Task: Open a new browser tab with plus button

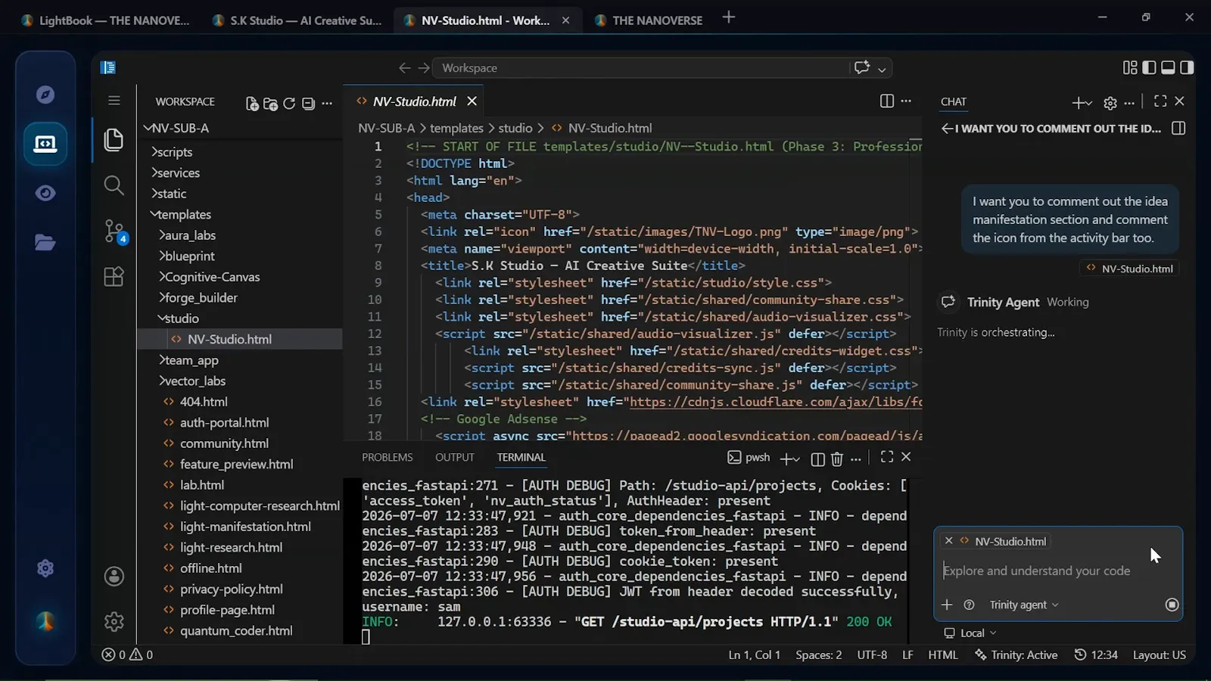Action: tap(729, 17)
